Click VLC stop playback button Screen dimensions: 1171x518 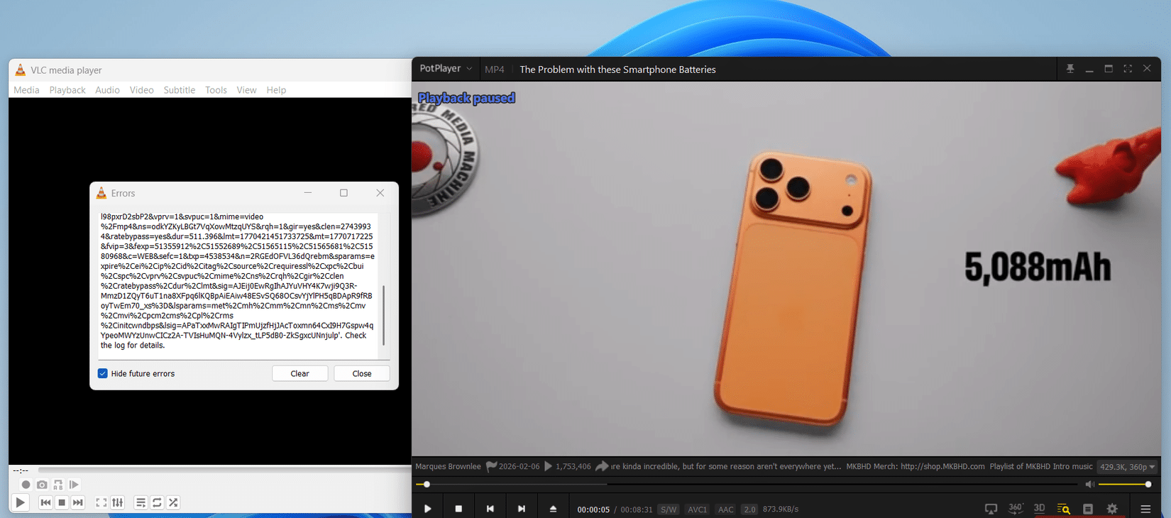point(62,502)
